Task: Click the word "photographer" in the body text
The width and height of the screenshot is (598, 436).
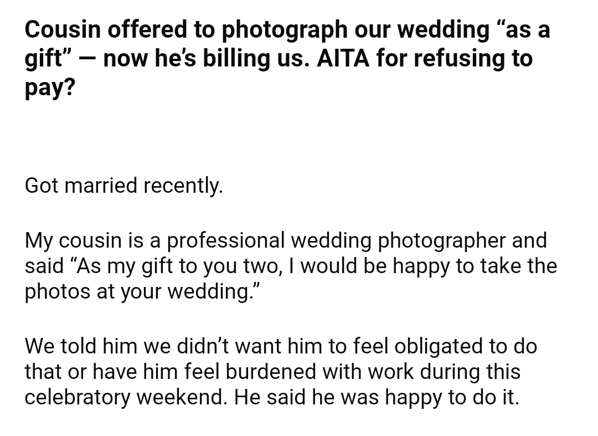Action: [441, 240]
